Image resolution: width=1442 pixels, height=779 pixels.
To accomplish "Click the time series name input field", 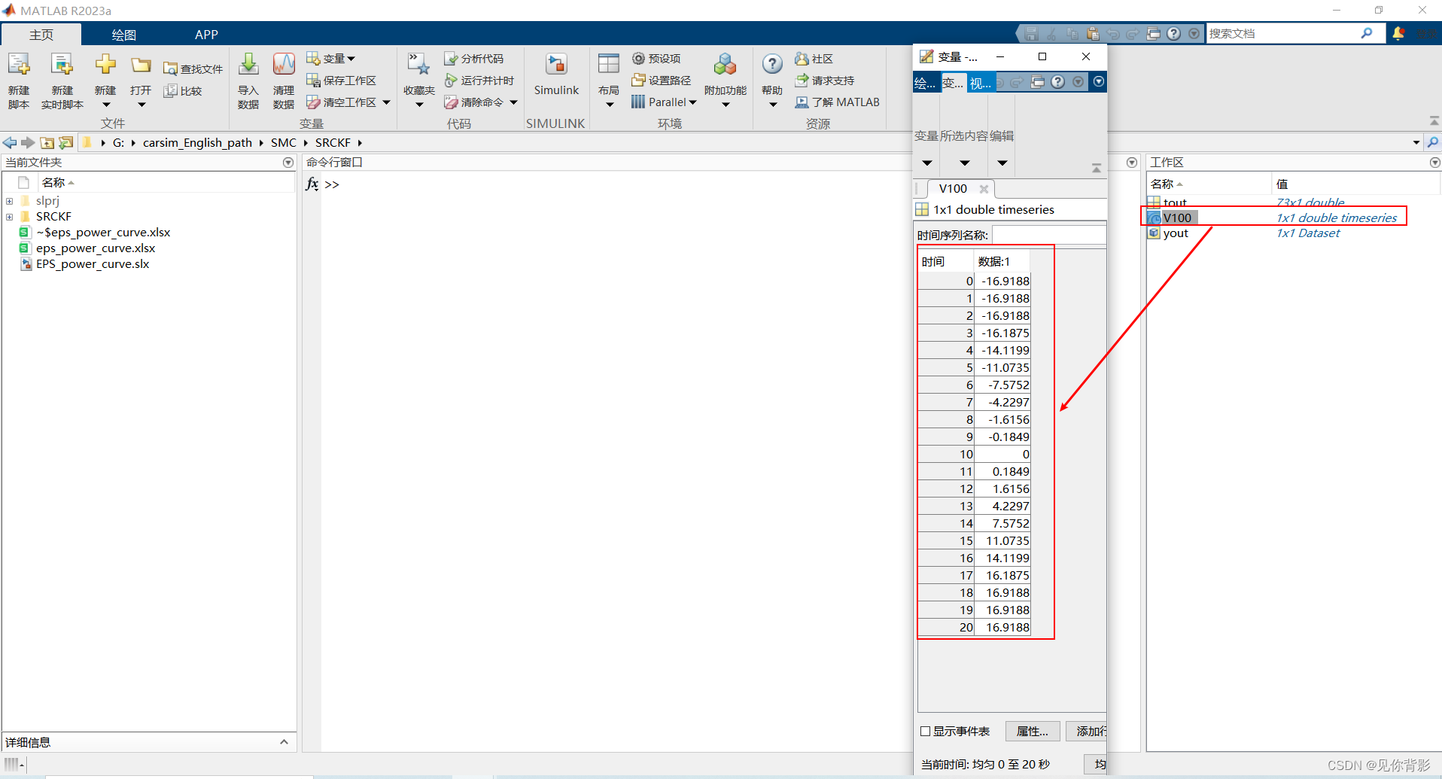I will coord(1049,236).
